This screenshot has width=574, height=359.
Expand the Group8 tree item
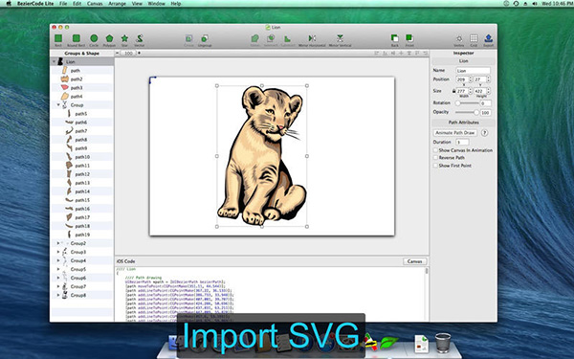point(58,295)
